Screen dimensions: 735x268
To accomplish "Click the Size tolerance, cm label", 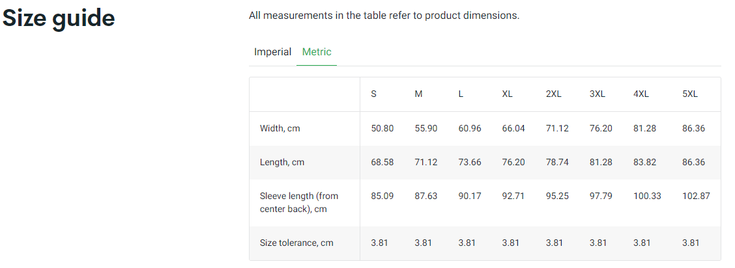I will (x=296, y=243).
